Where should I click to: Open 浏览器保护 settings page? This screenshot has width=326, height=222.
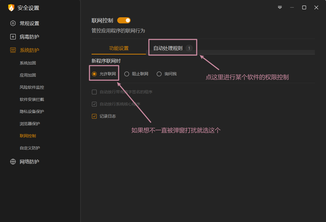pos(30,124)
